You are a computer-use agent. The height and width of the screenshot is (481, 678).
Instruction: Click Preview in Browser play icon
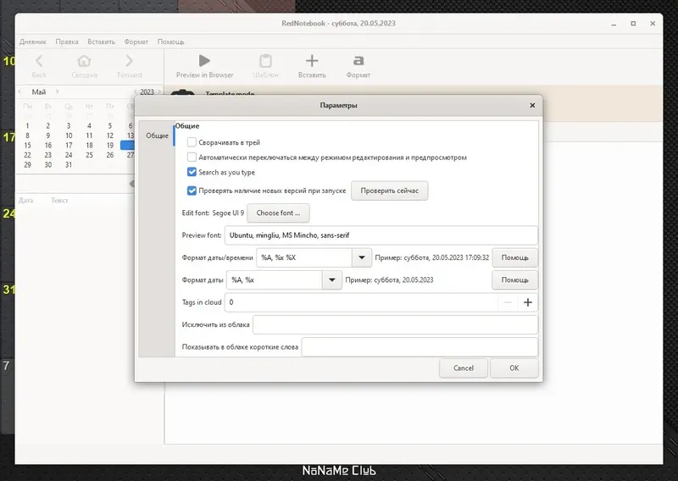[204, 61]
